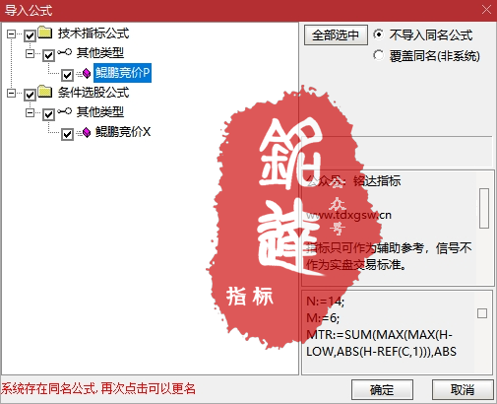Click the 系统存在同名公式 status message
This screenshot has height=404, width=497.
coord(98,388)
